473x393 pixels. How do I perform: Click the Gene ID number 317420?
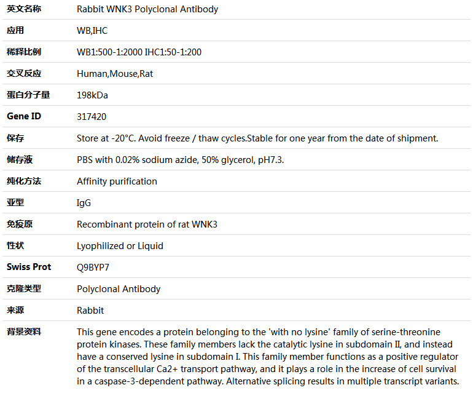[x=92, y=117]
